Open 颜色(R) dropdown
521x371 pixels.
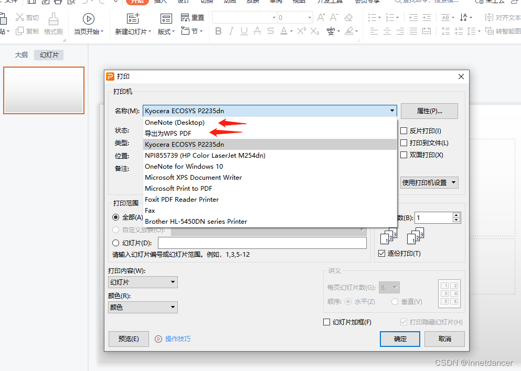pos(143,307)
